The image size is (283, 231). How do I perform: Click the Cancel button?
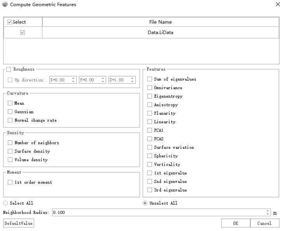tap(264, 223)
